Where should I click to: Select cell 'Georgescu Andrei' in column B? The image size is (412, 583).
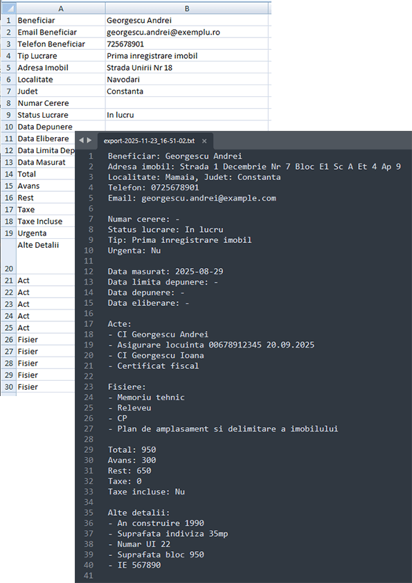pyautogui.click(x=187, y=20)
